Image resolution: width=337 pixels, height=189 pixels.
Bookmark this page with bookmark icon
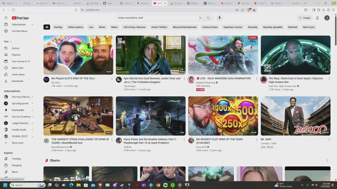pos(76,10)
